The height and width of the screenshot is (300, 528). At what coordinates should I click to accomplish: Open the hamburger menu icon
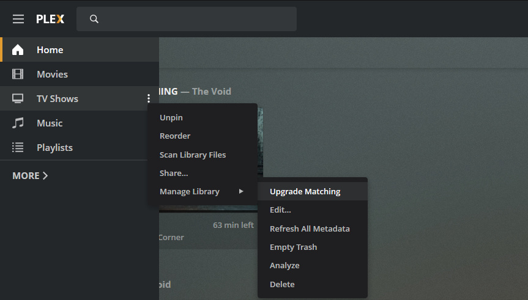18,19
